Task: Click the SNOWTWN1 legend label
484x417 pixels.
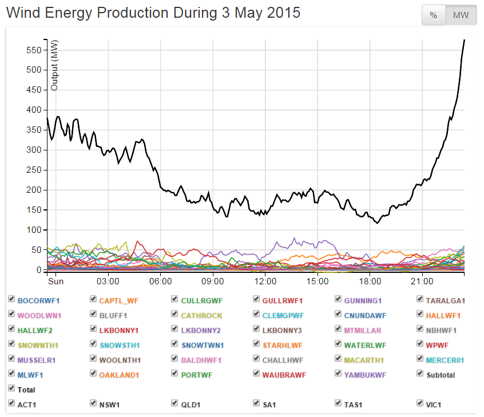Action: 203,345
